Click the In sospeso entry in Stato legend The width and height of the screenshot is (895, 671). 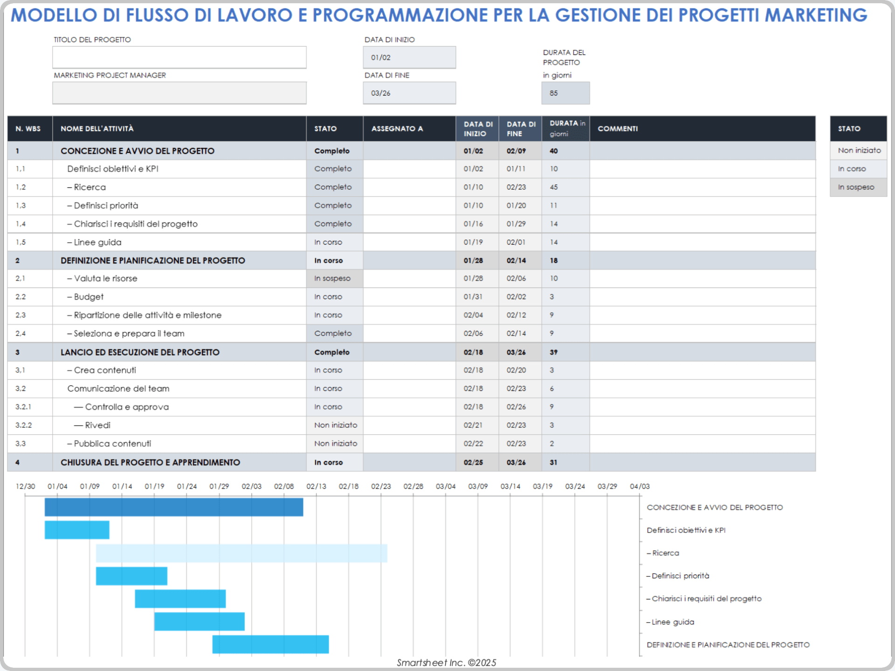(x=859, y=187)
